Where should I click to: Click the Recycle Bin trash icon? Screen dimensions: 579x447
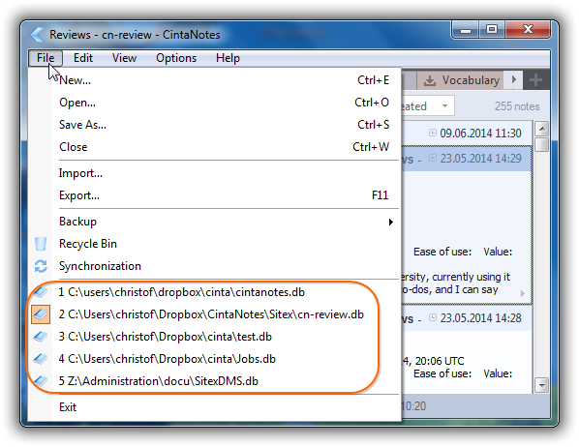point(41,244)
